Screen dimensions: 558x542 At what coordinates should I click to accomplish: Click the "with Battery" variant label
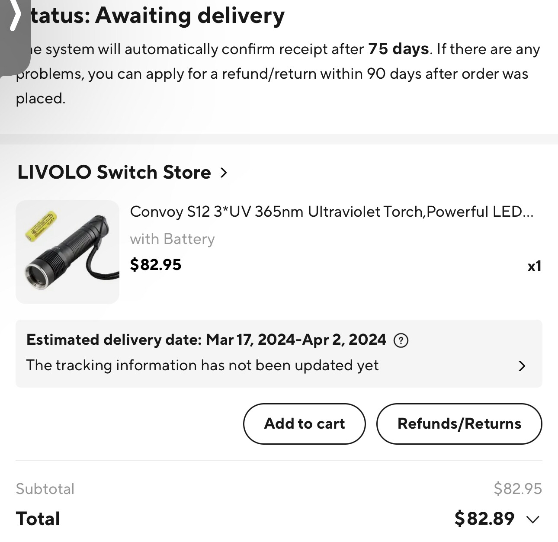pyautogui.click(x=172, y=239)
